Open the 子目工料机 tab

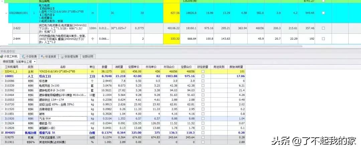(10, 57)
